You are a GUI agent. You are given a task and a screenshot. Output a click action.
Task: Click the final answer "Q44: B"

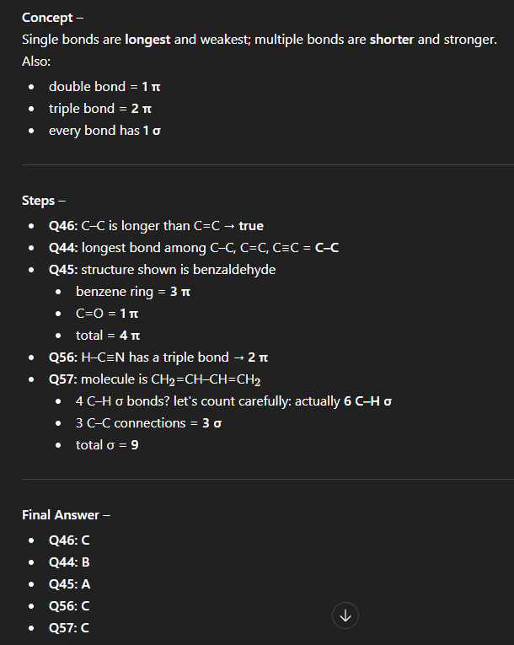click(69, 562)
